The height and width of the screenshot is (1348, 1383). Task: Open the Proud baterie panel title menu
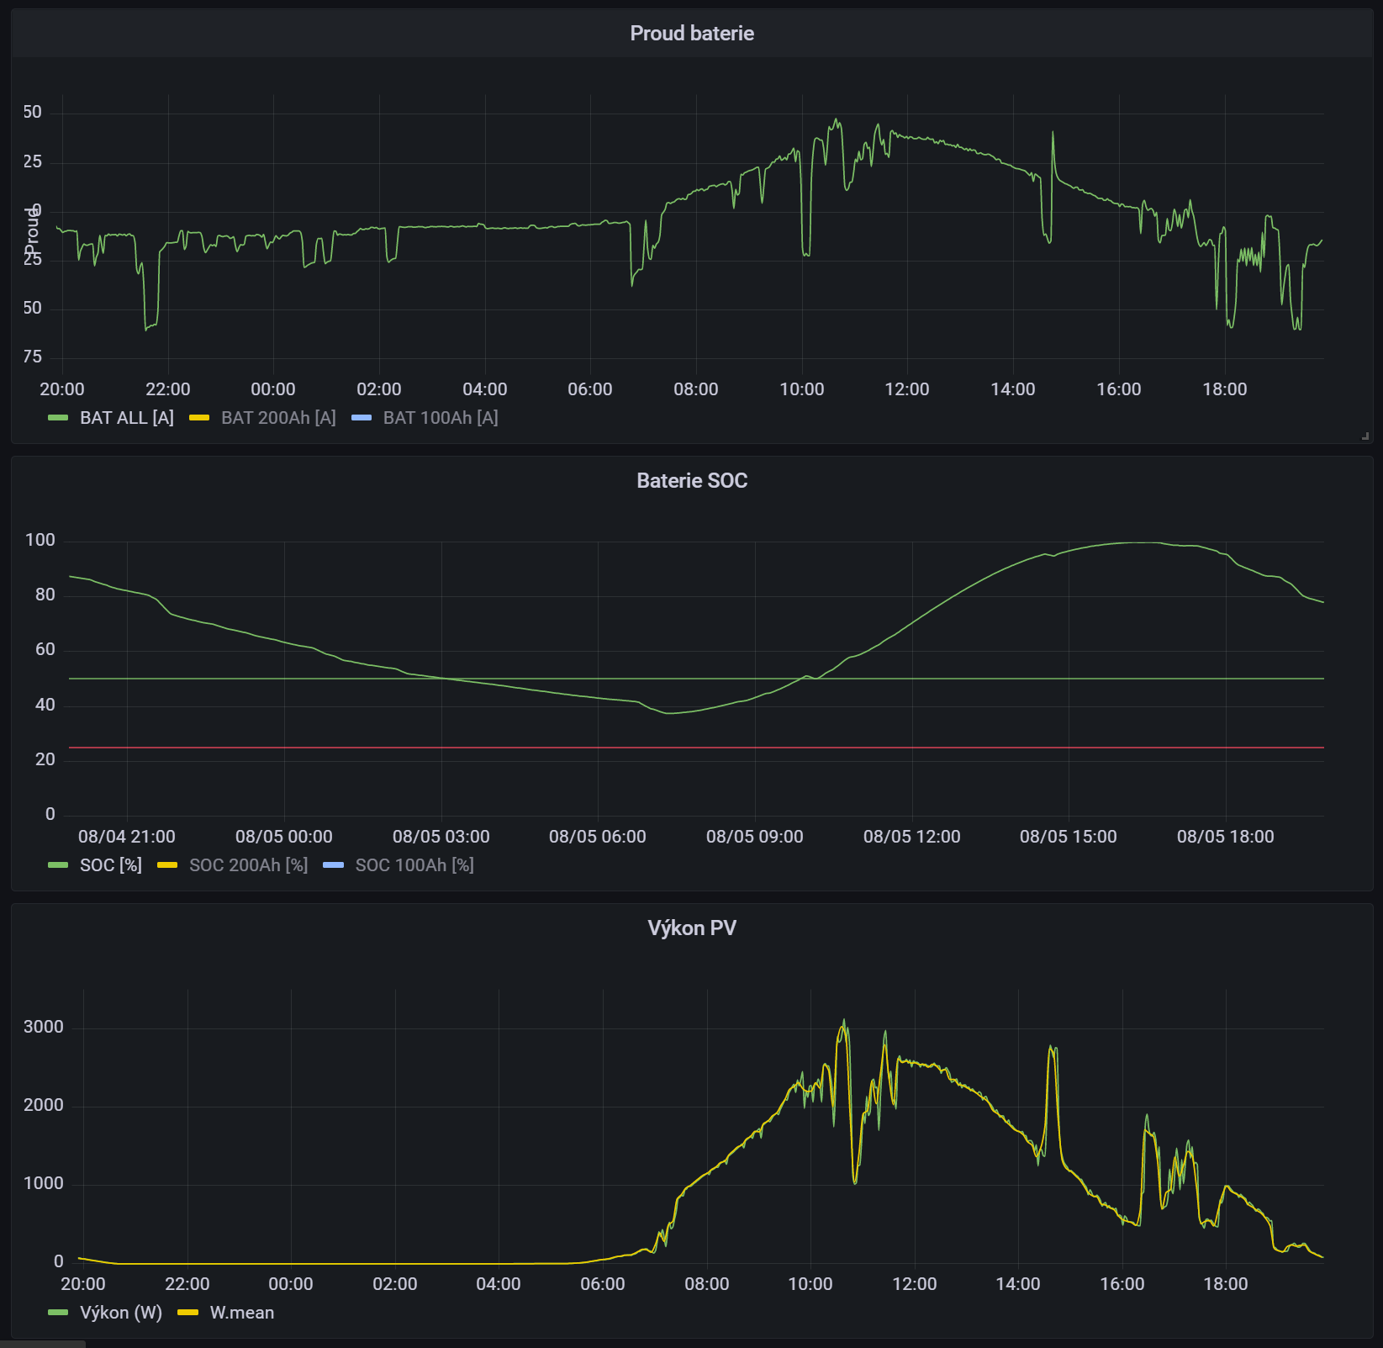[x=691, y=34]
